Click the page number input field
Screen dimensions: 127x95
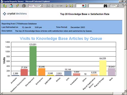(79, 6)
